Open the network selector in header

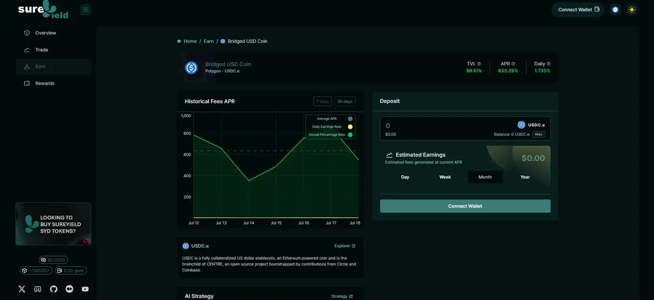[x=615, y=9]
